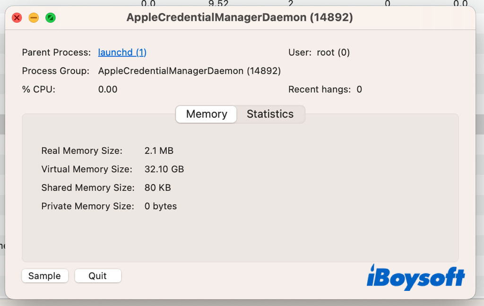Open the launchd (1) parent process link
The width and height of the screenshot is (484, 306).
tap(122, 52)
